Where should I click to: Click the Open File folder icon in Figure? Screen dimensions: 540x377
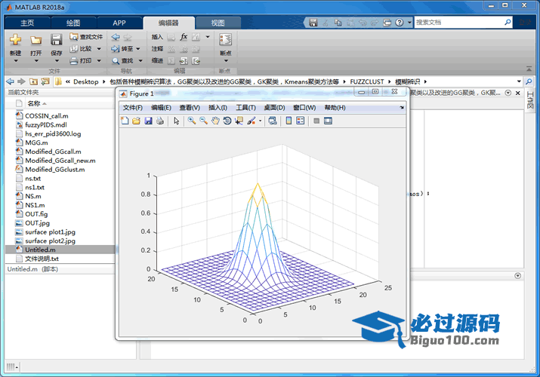click(137, 121)
